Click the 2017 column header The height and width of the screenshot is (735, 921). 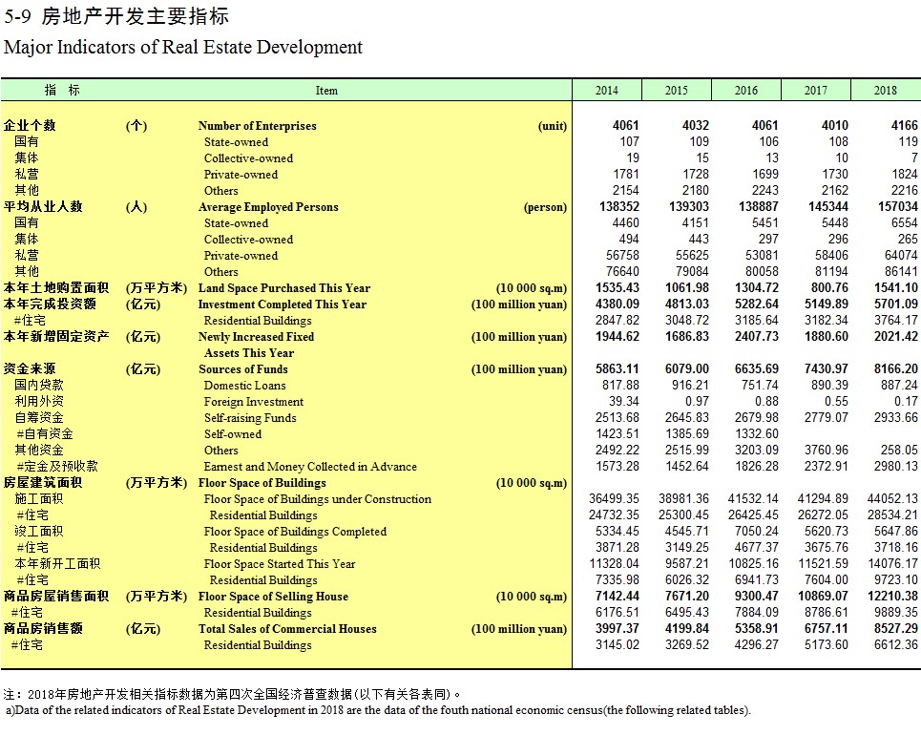click(815, 91)
